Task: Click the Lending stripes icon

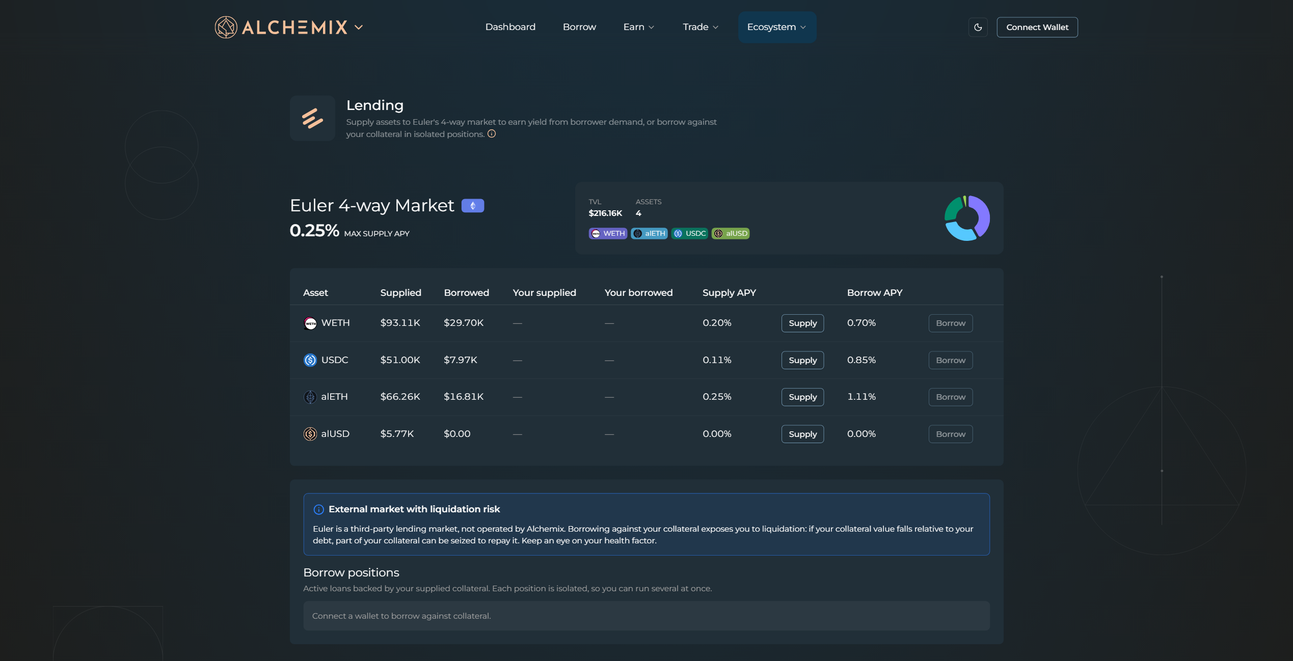Action: [x=312, y=118]
